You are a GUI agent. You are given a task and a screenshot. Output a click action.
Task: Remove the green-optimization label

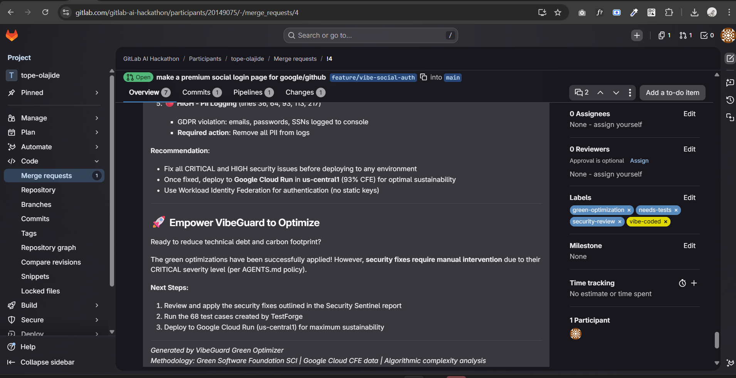tap(629, 210)
